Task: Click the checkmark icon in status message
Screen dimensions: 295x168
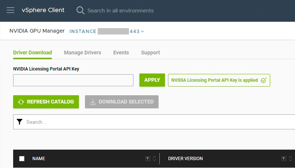Action: (x=263, y=80)
